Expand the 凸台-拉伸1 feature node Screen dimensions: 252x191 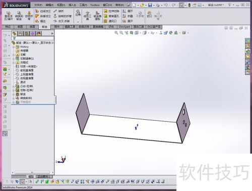click(14, 86)
